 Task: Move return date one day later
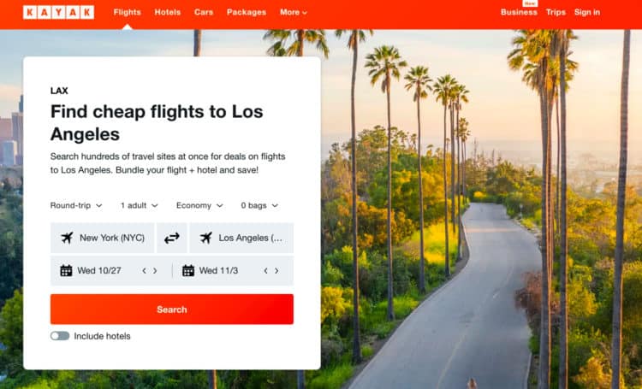pyautogui.click(x=276, y=270)
